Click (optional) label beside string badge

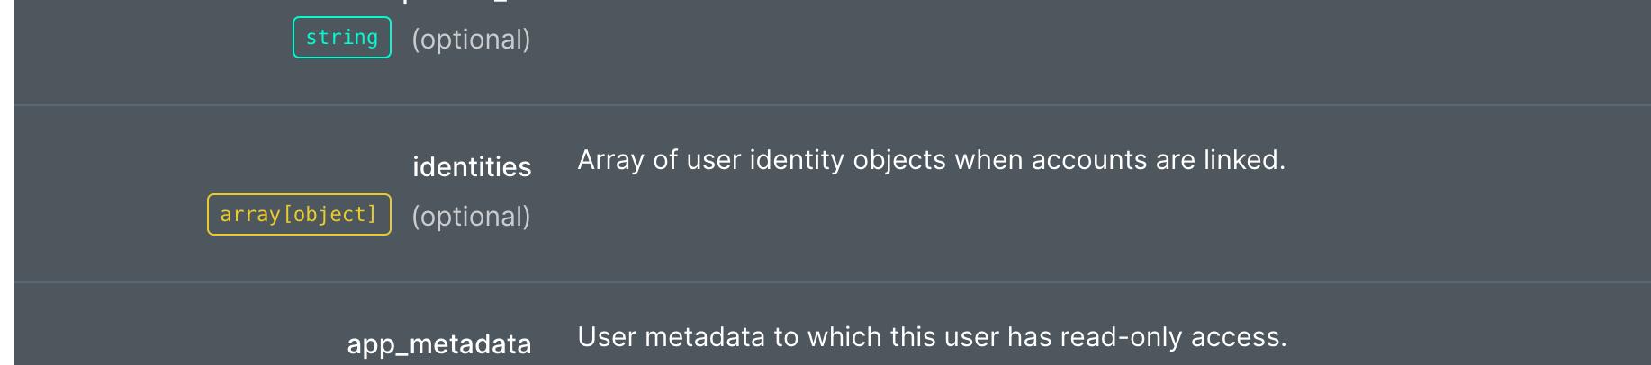coord(471,40)
